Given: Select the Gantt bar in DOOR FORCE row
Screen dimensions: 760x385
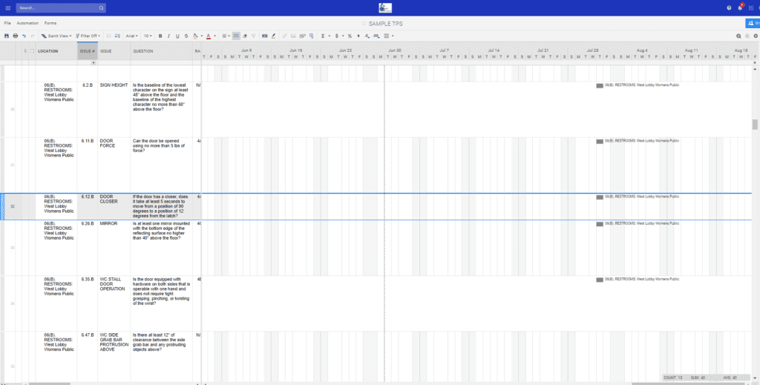Looking at the screenshot, I should pos(600,142).
